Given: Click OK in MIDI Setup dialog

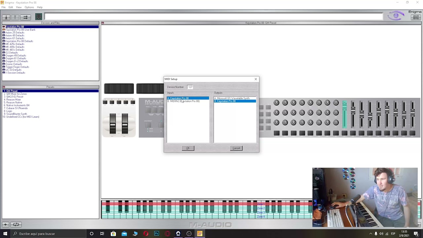Looking at the screenshot, I should (x=188, y=148).
